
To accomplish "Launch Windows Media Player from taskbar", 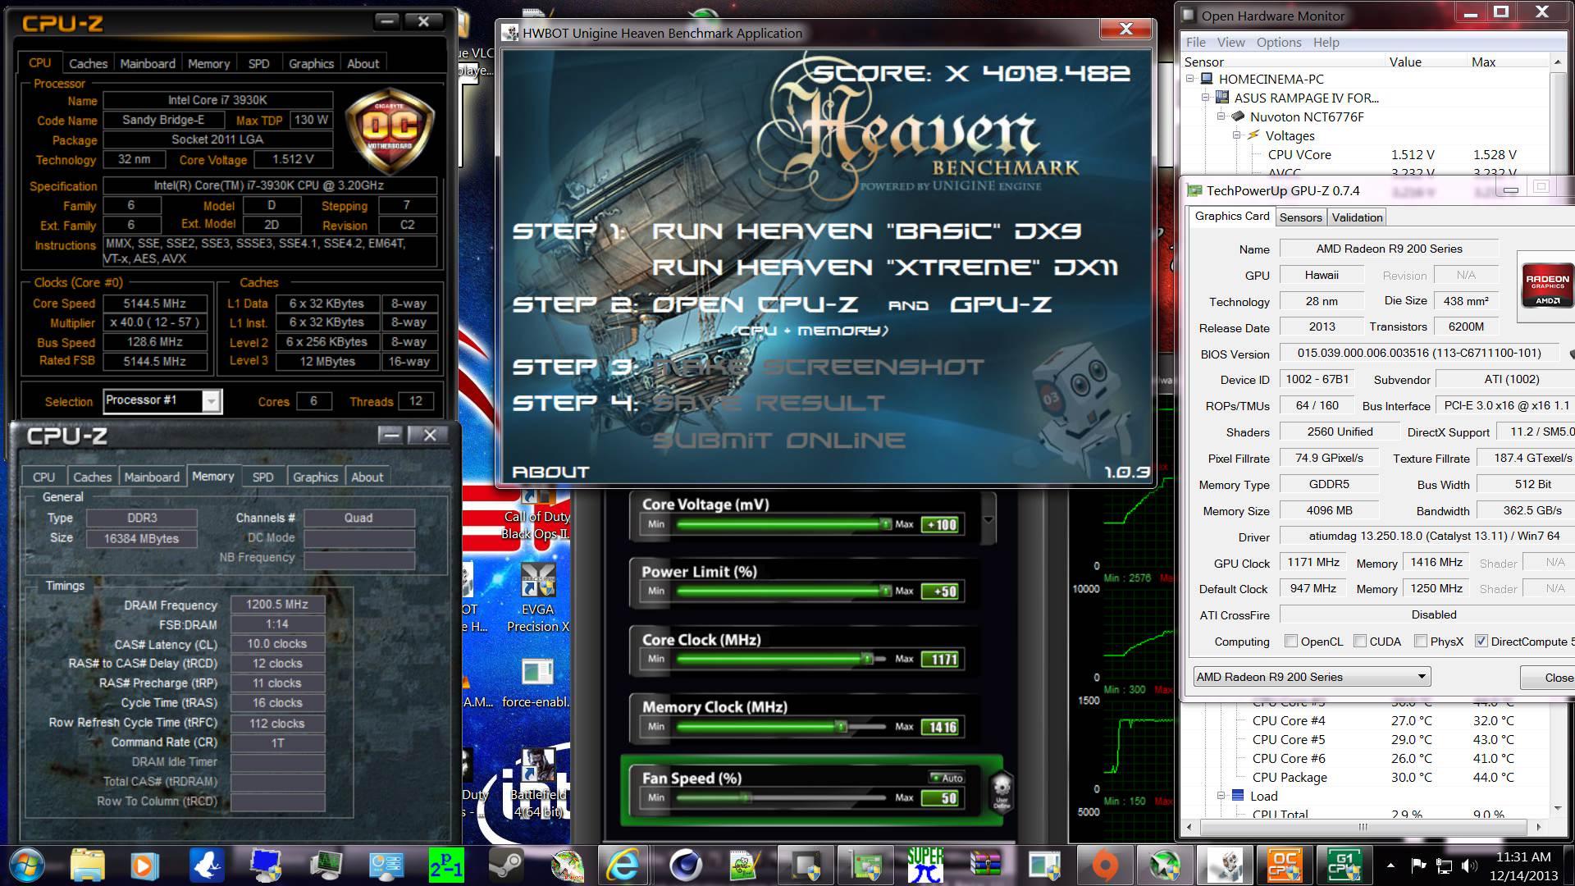I will (145, 865).
